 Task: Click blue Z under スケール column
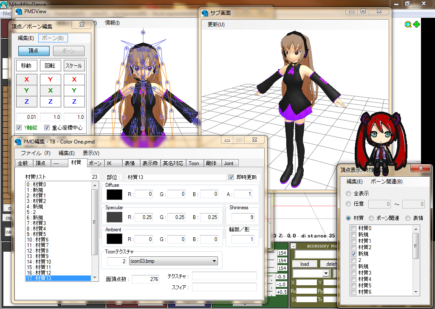[74, 102]
